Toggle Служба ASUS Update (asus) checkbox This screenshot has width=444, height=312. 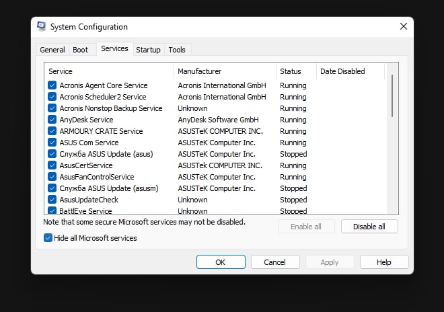(x=52, y=154)
